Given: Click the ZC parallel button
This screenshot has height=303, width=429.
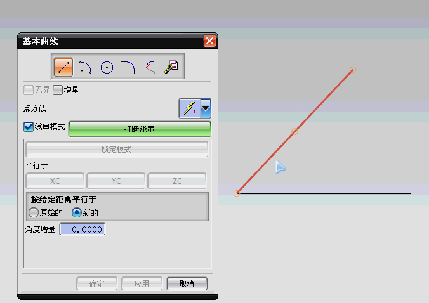Looking at the screenshot, I should 177,181.
